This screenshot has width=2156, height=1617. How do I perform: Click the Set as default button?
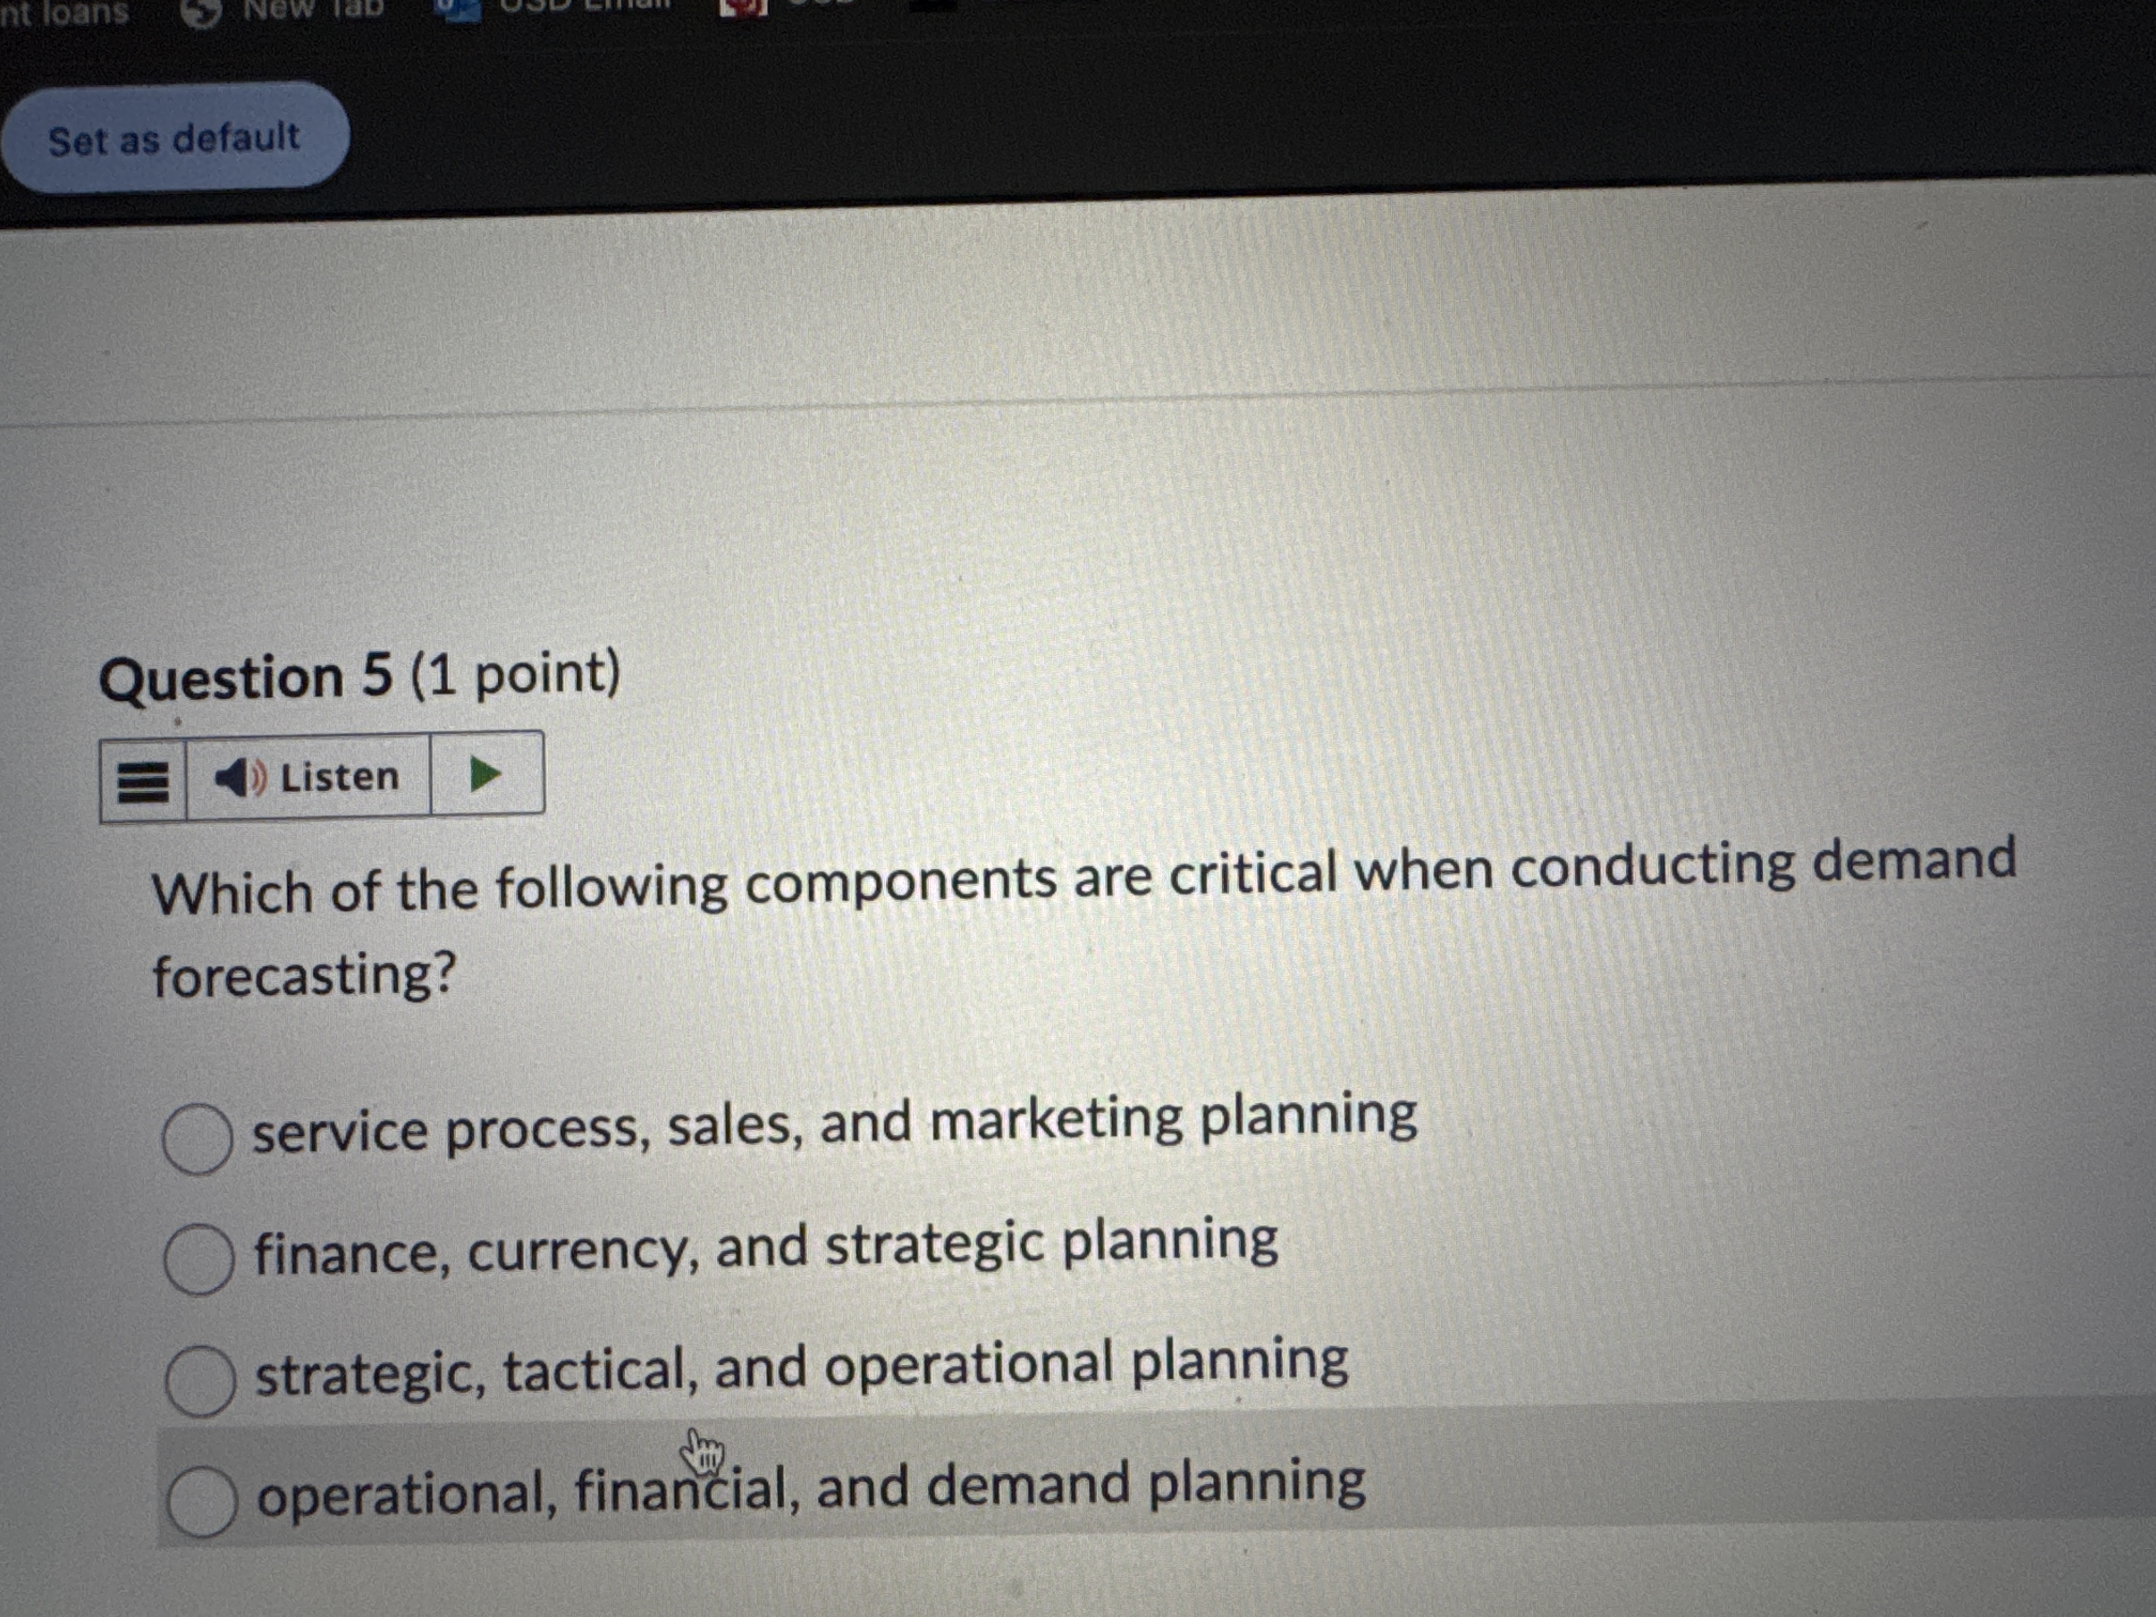click(x=174, y=137)
